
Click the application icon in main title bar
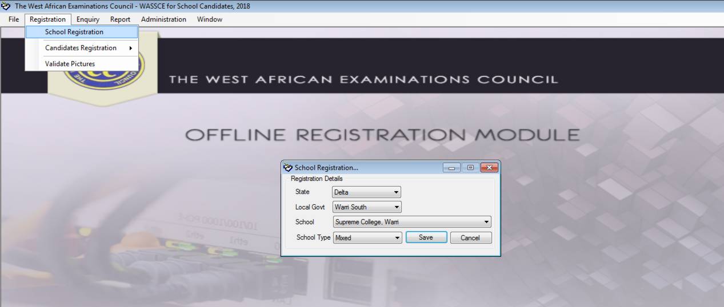tap(6, 6)
